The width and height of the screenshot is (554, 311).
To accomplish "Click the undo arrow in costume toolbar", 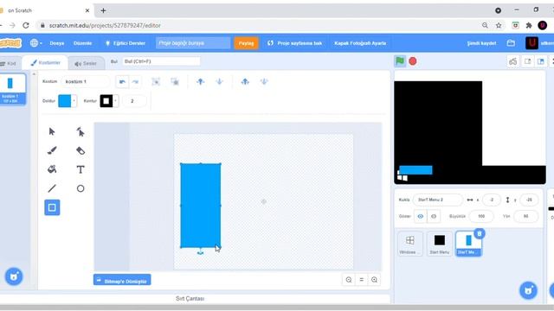I will click(x=122, y=82).
